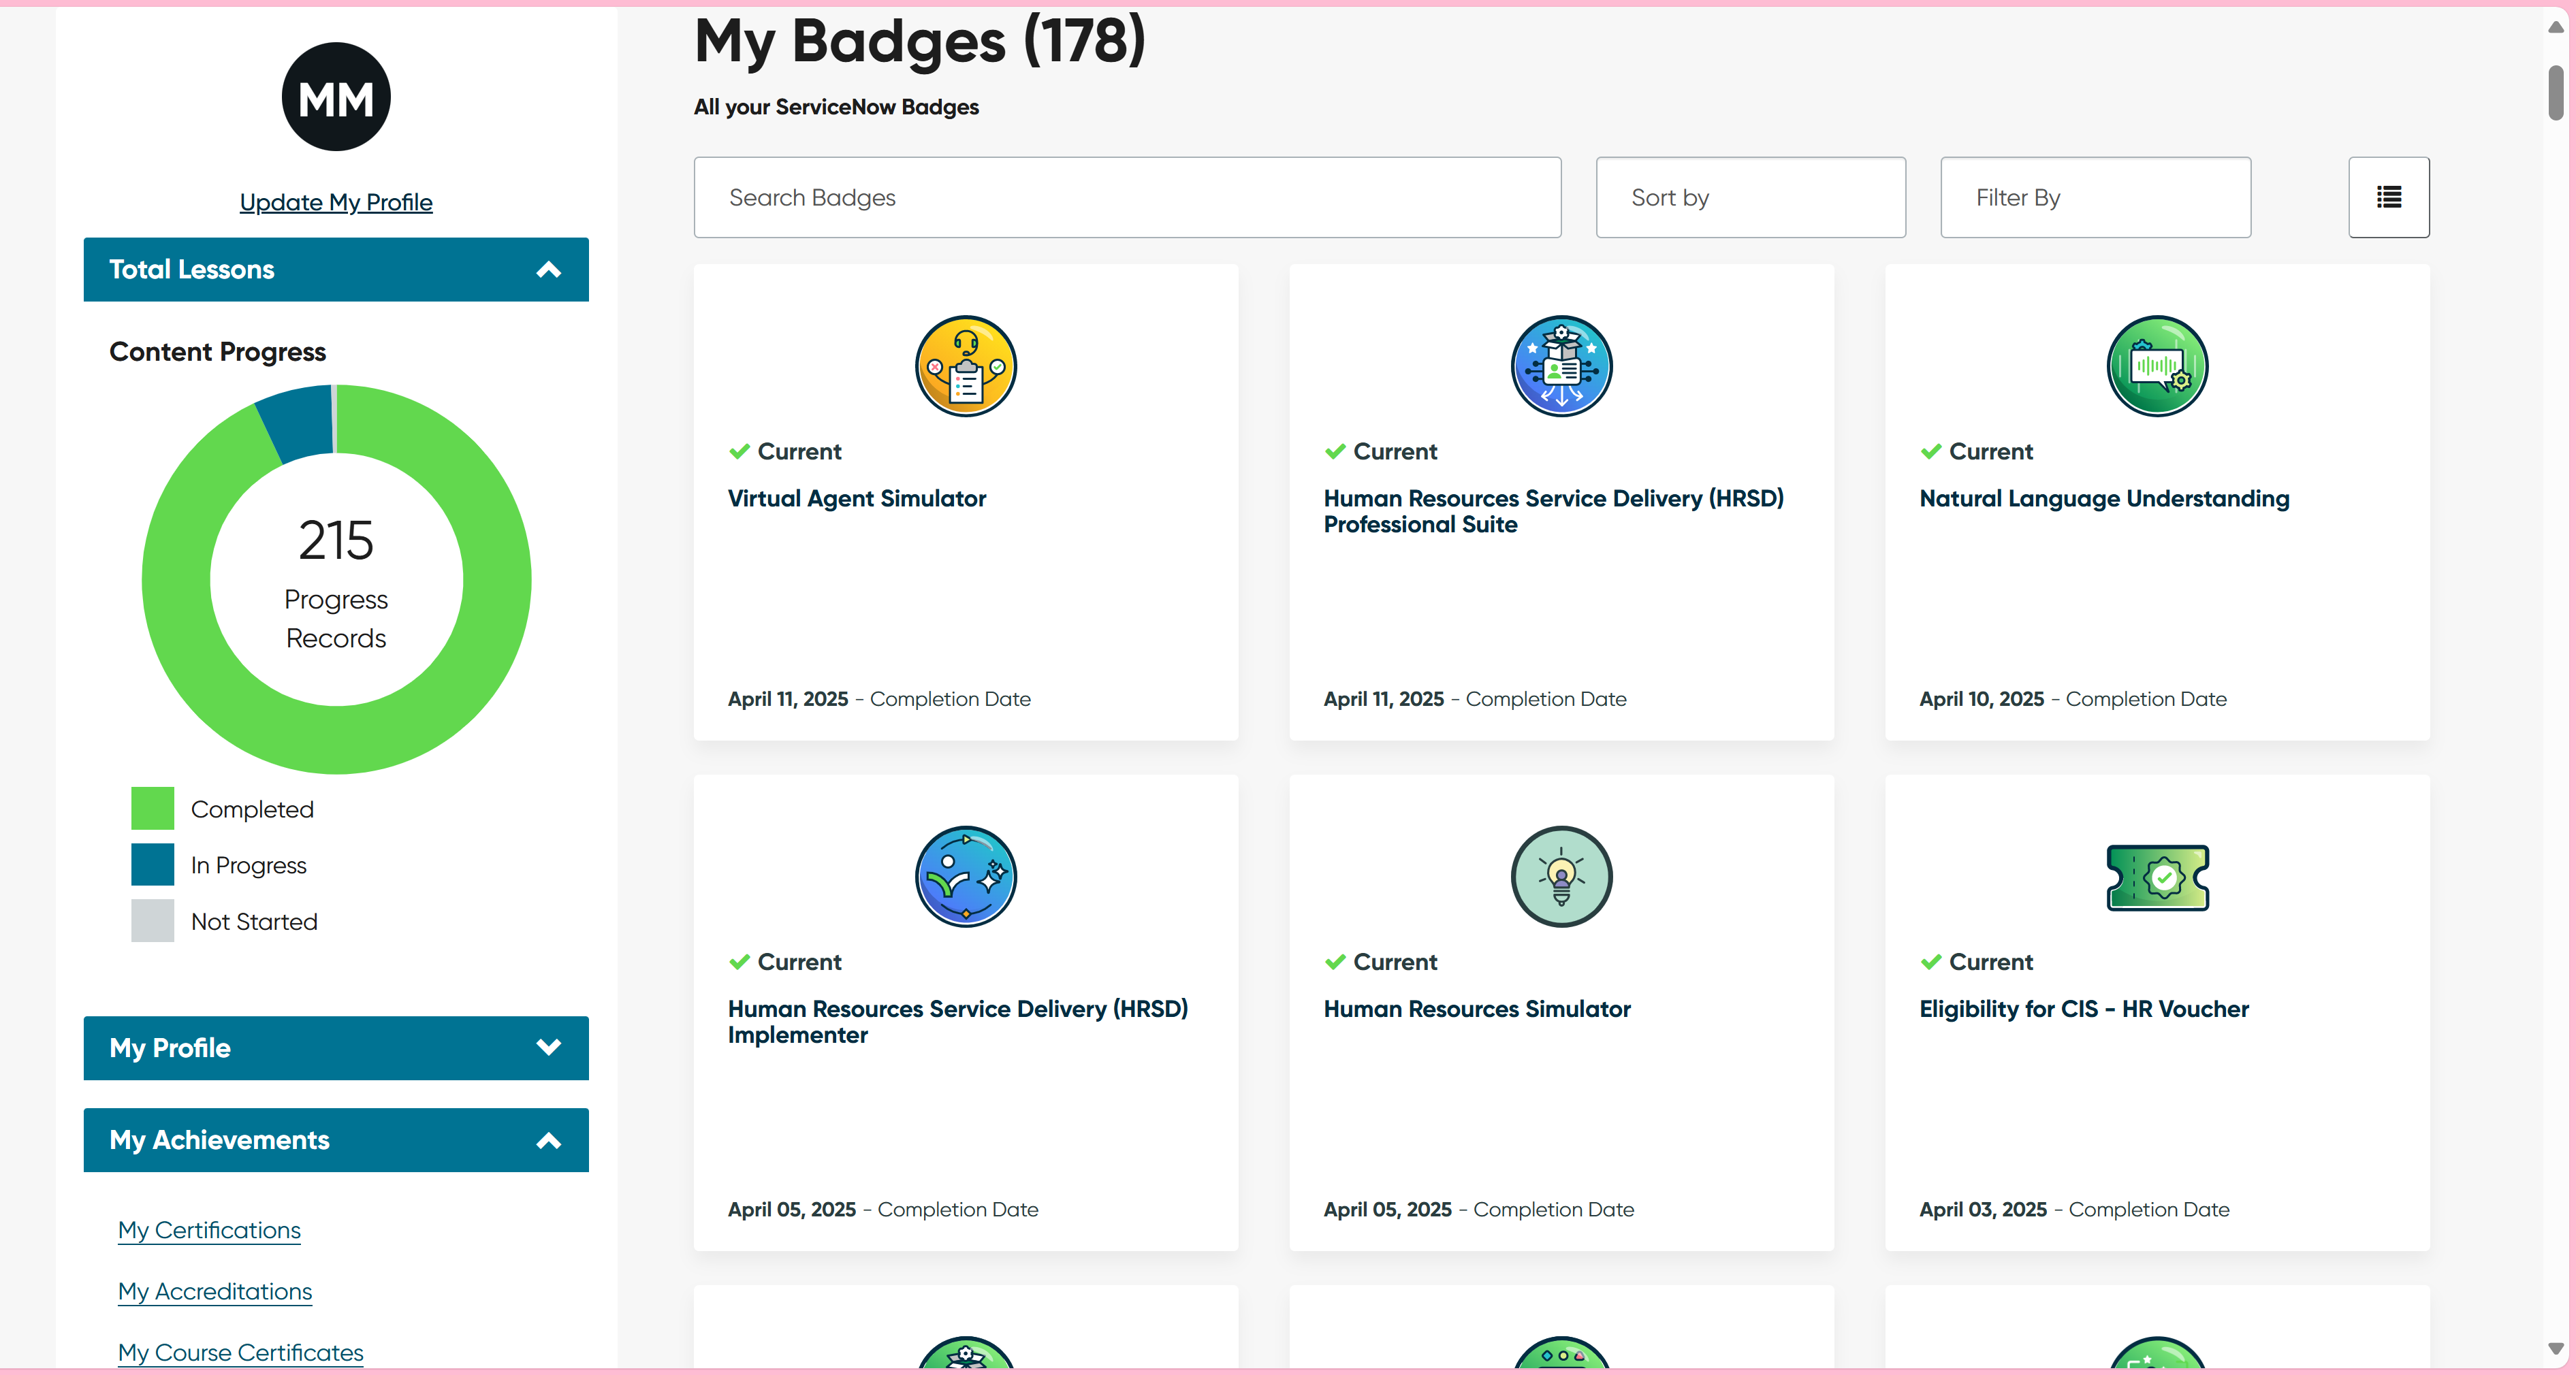Click the Virtual Agent Simulator badge icon
2576x1375 pixels.
click(965, 366)
